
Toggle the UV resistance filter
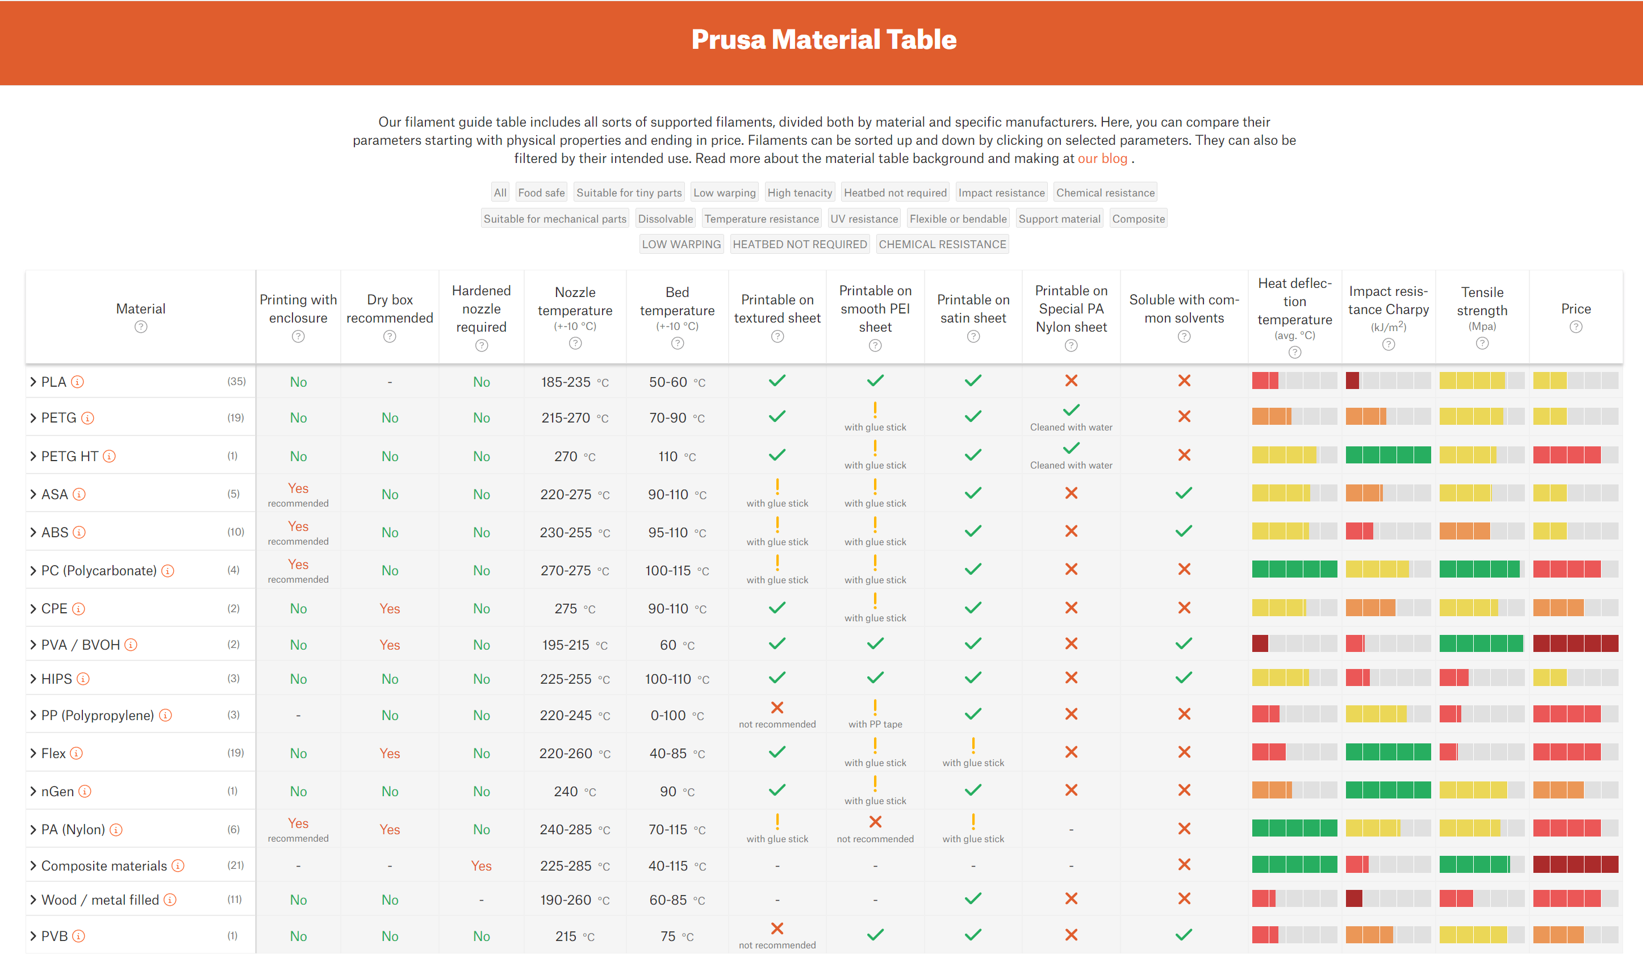coord(863,219)
